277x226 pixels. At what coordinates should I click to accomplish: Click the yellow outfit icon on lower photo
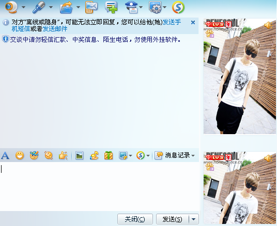pos(210,167)
